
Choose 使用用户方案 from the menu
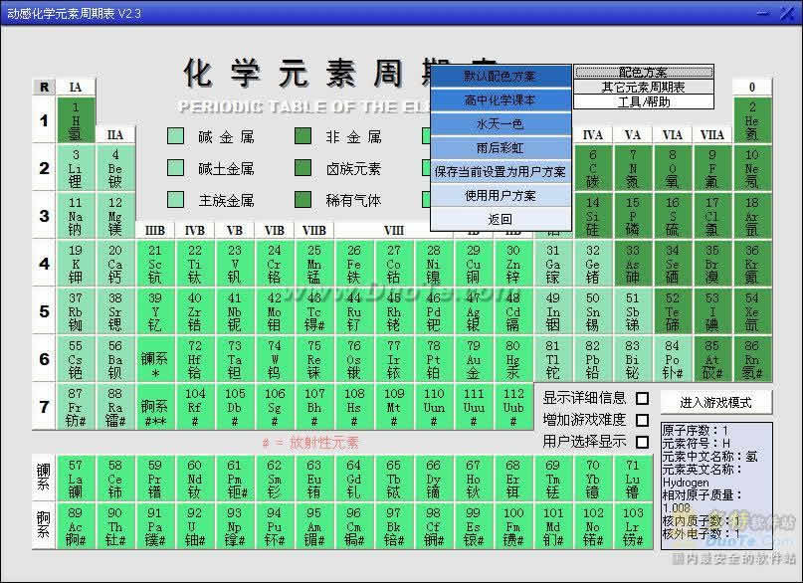tap(501, 196)
